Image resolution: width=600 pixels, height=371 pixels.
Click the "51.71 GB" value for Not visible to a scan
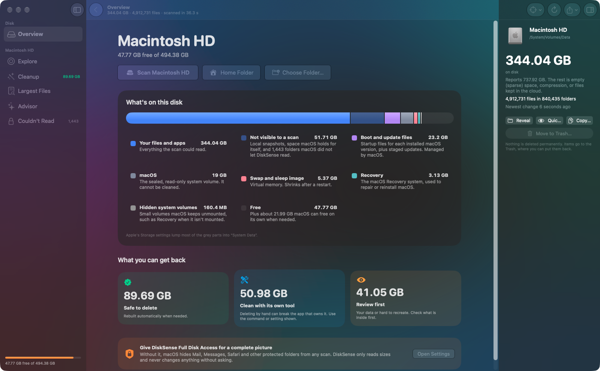pos(325,138)
